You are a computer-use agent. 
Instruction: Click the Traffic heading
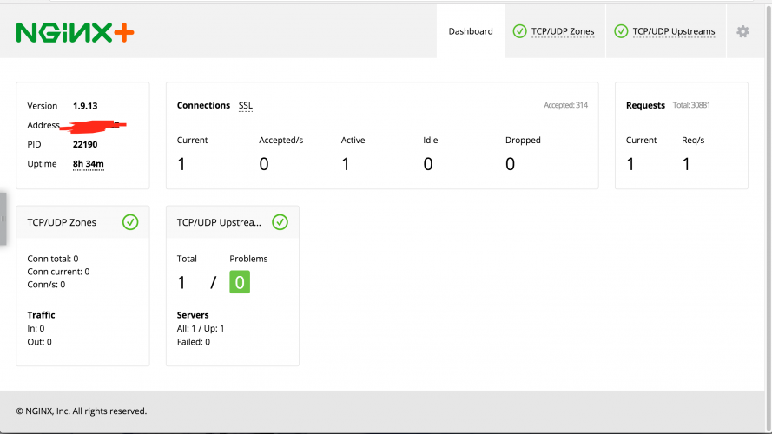tap(41, 315)
